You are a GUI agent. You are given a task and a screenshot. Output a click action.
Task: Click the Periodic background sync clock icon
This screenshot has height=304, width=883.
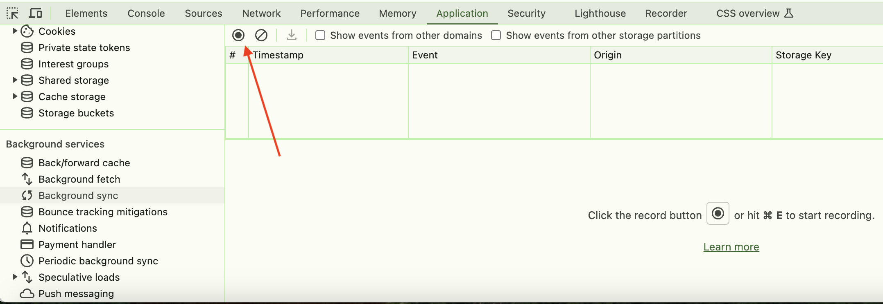click(27, 261)
